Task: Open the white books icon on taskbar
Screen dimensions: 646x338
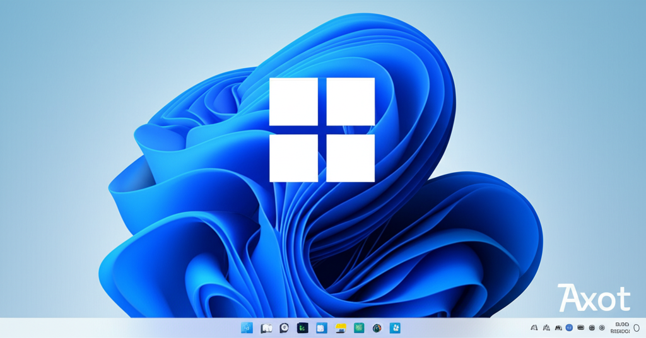Action: pos(266,328)
